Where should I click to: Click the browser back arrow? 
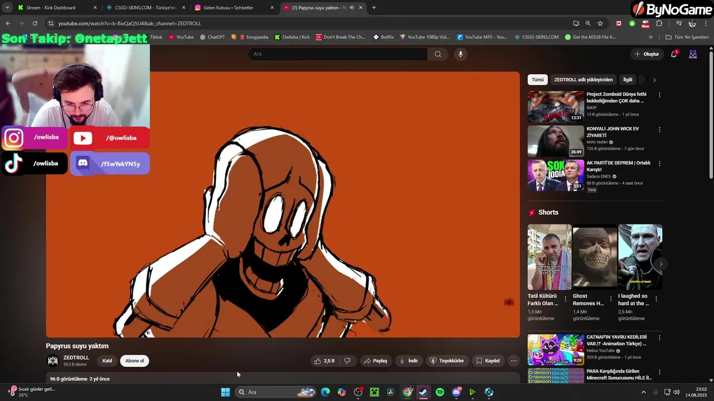pyautogui.click(x=8, y=23)
